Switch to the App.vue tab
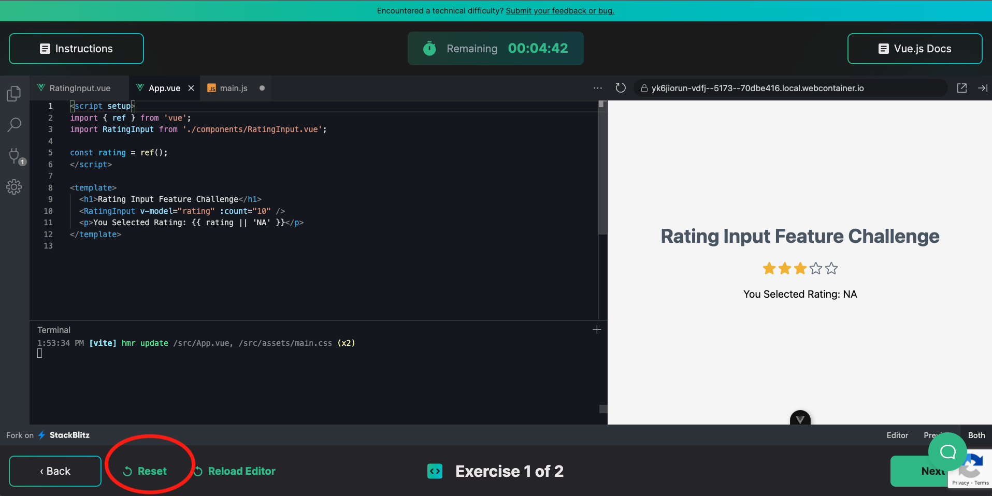This screenshot has height=496, width=992. point(164,88)
